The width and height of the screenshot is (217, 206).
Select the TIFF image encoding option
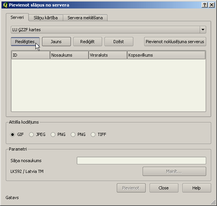93,134
